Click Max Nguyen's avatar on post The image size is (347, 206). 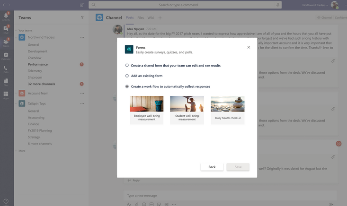[x=117, y=29]
